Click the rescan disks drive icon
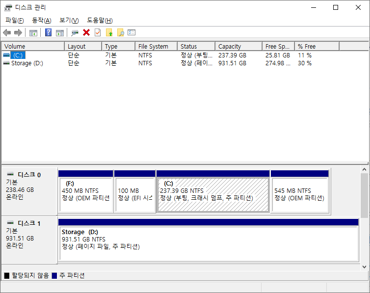Viewport: 370px width, 293px height. (75, 33)
